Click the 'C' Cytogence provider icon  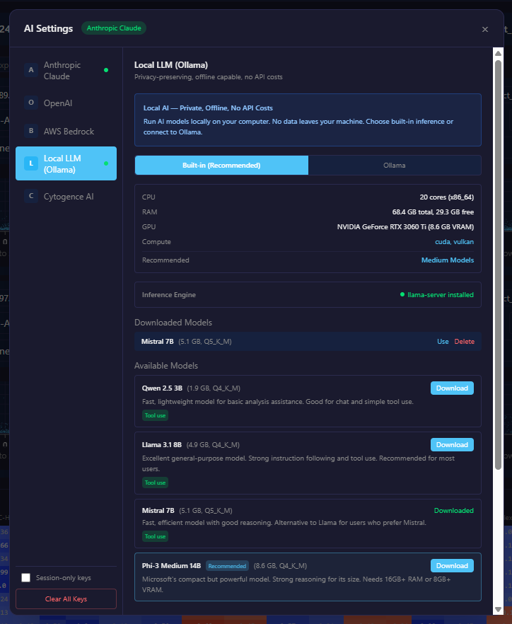click(31, 196)
